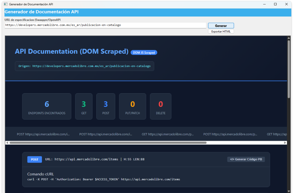This screenshot has height=193, width=294.
Task: Click vertical scrollbar up arrow
Action: coord(289,38)
